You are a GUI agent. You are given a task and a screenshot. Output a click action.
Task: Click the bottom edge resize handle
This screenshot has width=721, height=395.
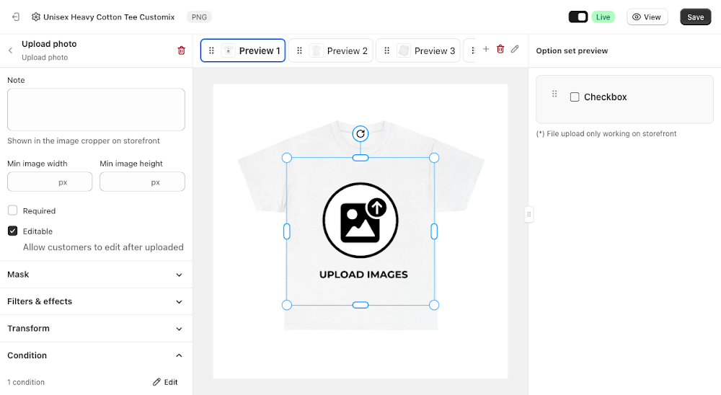(x=360, y=305)
